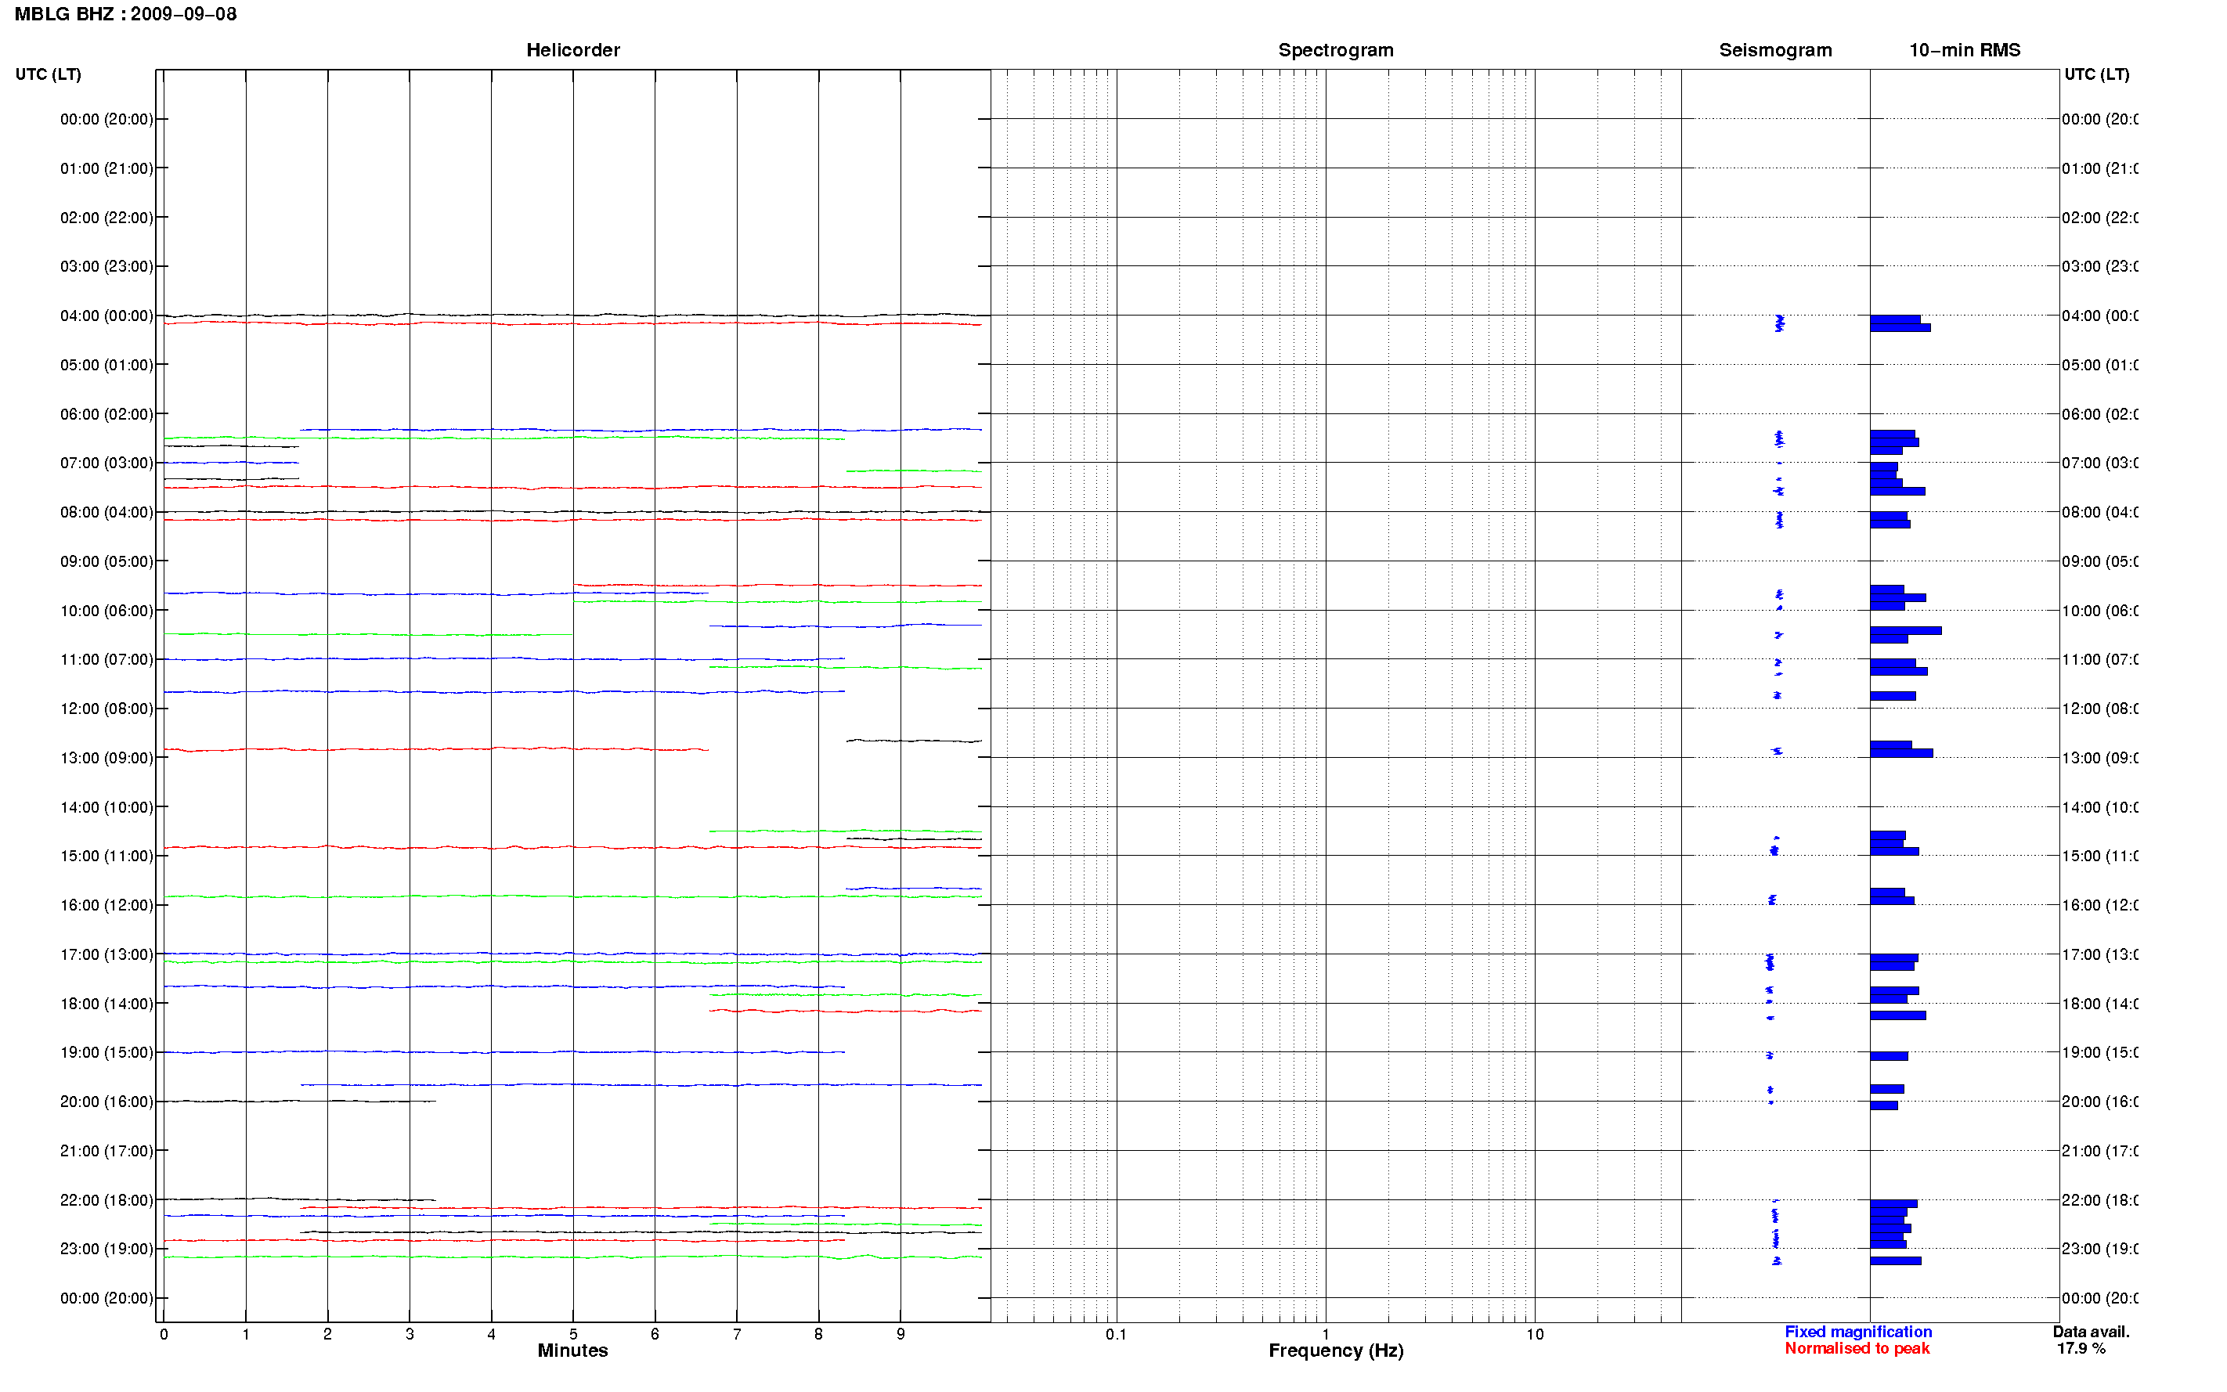Click left axis label '01:00 (21:00)'
Viewport: 2227px width, 1392px height.
point(106,168)
